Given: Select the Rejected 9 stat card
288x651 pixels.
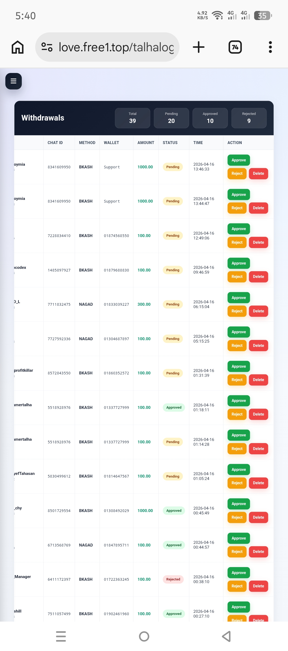Looking at the screenshot, I should point(249,118).
